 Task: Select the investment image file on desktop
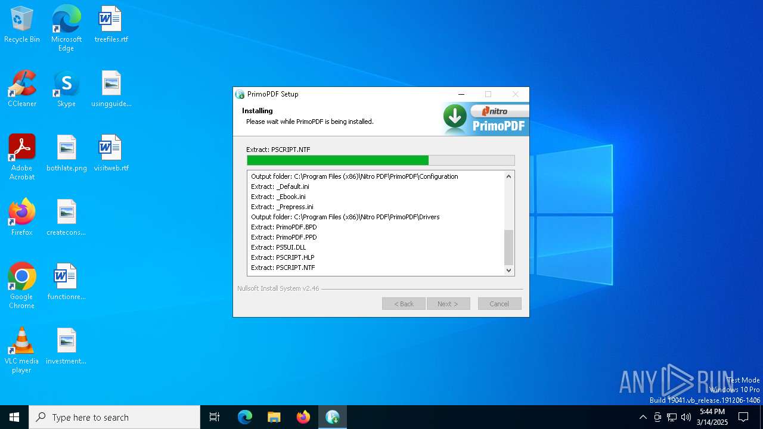66,346
